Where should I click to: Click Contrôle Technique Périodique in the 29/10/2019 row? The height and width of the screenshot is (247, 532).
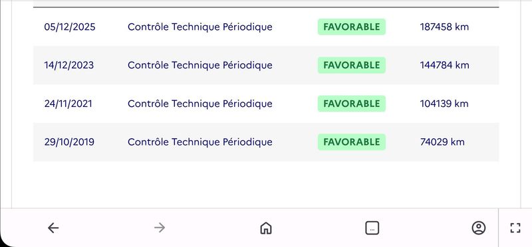pyautogui.click(x=200, y=142)
